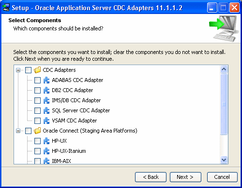This screenshot has width=242, height=188.
Task: Click the scrollbar up arrow
Action: coord(224,69)
